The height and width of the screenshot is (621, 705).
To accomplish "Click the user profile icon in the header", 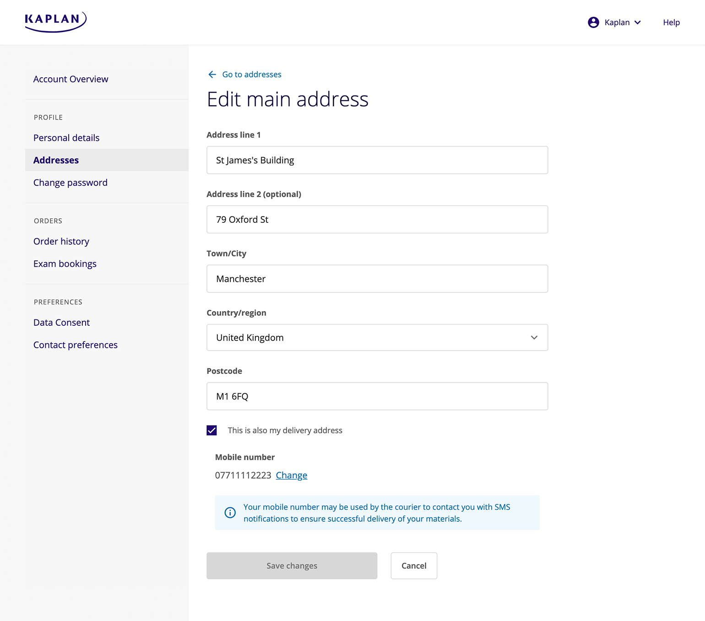I will (x=593, y=22).
